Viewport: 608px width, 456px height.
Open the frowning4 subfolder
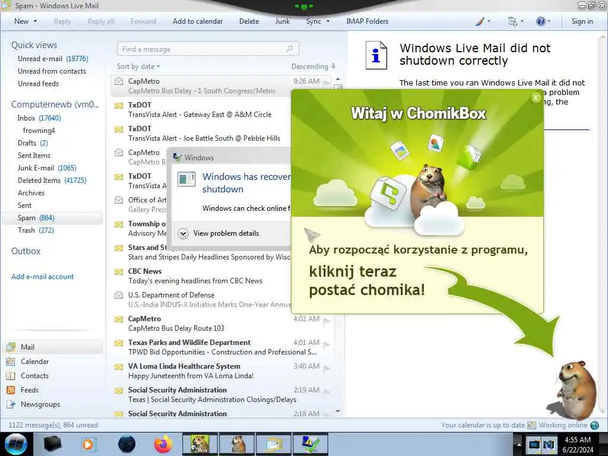[39, 130]
